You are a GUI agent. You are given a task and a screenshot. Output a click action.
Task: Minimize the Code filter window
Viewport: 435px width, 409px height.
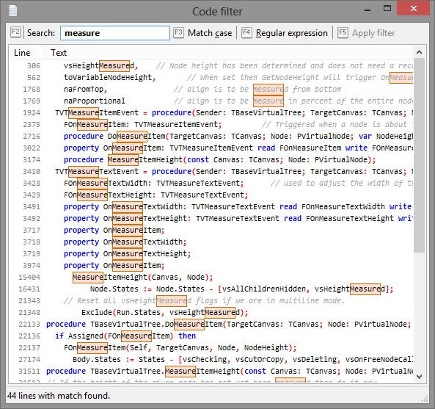(368, 10)
